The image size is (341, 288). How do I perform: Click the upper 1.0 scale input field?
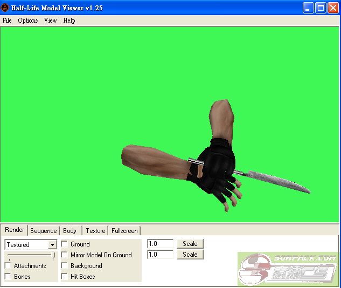(x=160, y=244)
